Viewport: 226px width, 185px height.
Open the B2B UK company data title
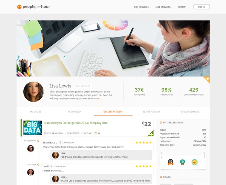[76, 123]
